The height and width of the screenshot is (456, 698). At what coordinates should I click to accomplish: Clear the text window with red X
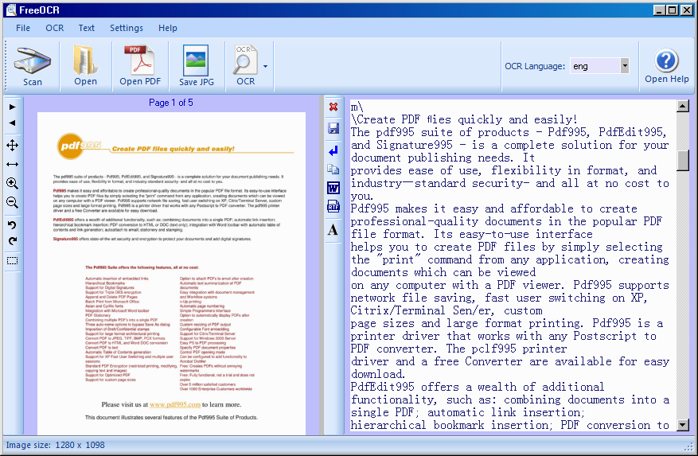coord(333,107)
